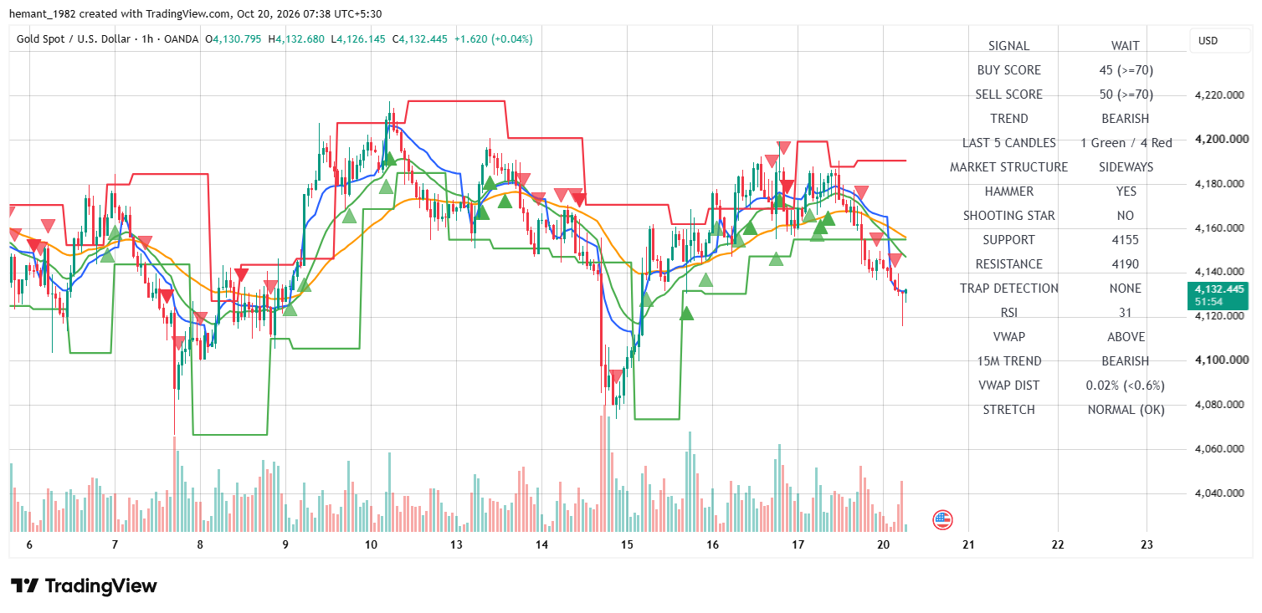
Task: Click the ABOVE value in the VWAP row
Action: 1126,337
